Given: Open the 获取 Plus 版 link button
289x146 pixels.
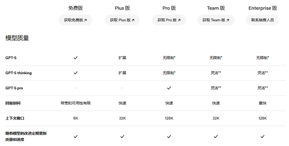Looking at the screenshot, I should [x=122, y=20].
